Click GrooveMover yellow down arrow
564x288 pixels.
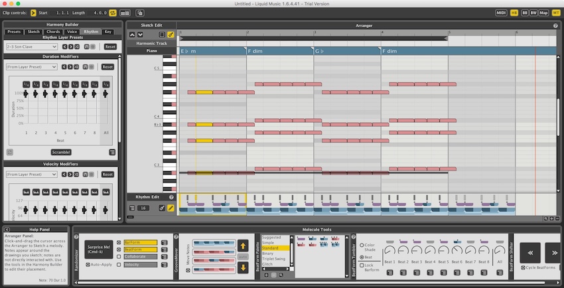click(x=243, y=267)
